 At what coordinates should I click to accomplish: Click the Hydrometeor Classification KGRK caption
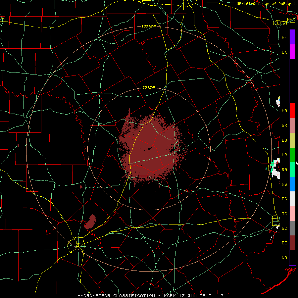pyautogui.click(x=150, y=296)
